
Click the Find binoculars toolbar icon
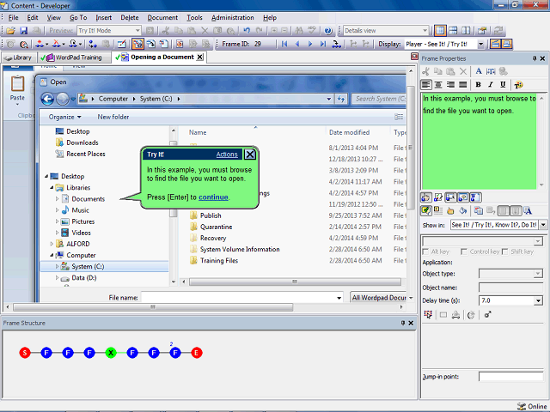299,31
